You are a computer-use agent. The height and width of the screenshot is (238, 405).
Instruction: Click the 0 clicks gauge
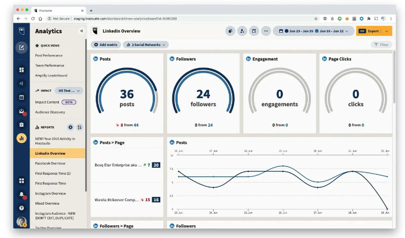tap(356, 91)
